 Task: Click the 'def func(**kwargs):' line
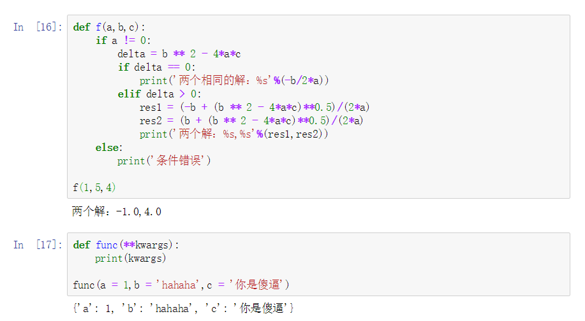pyautogui.click(x=126, y=245)
